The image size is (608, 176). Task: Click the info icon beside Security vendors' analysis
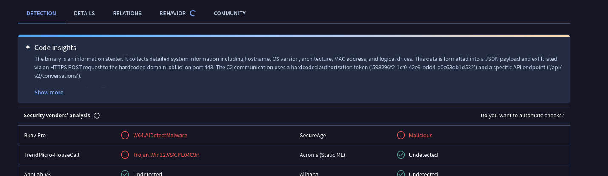pos(97,116)
